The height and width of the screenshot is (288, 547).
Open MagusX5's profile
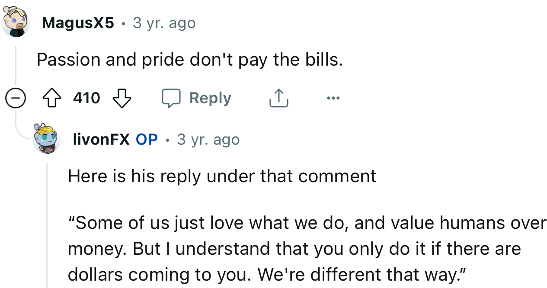click(78, 23)
